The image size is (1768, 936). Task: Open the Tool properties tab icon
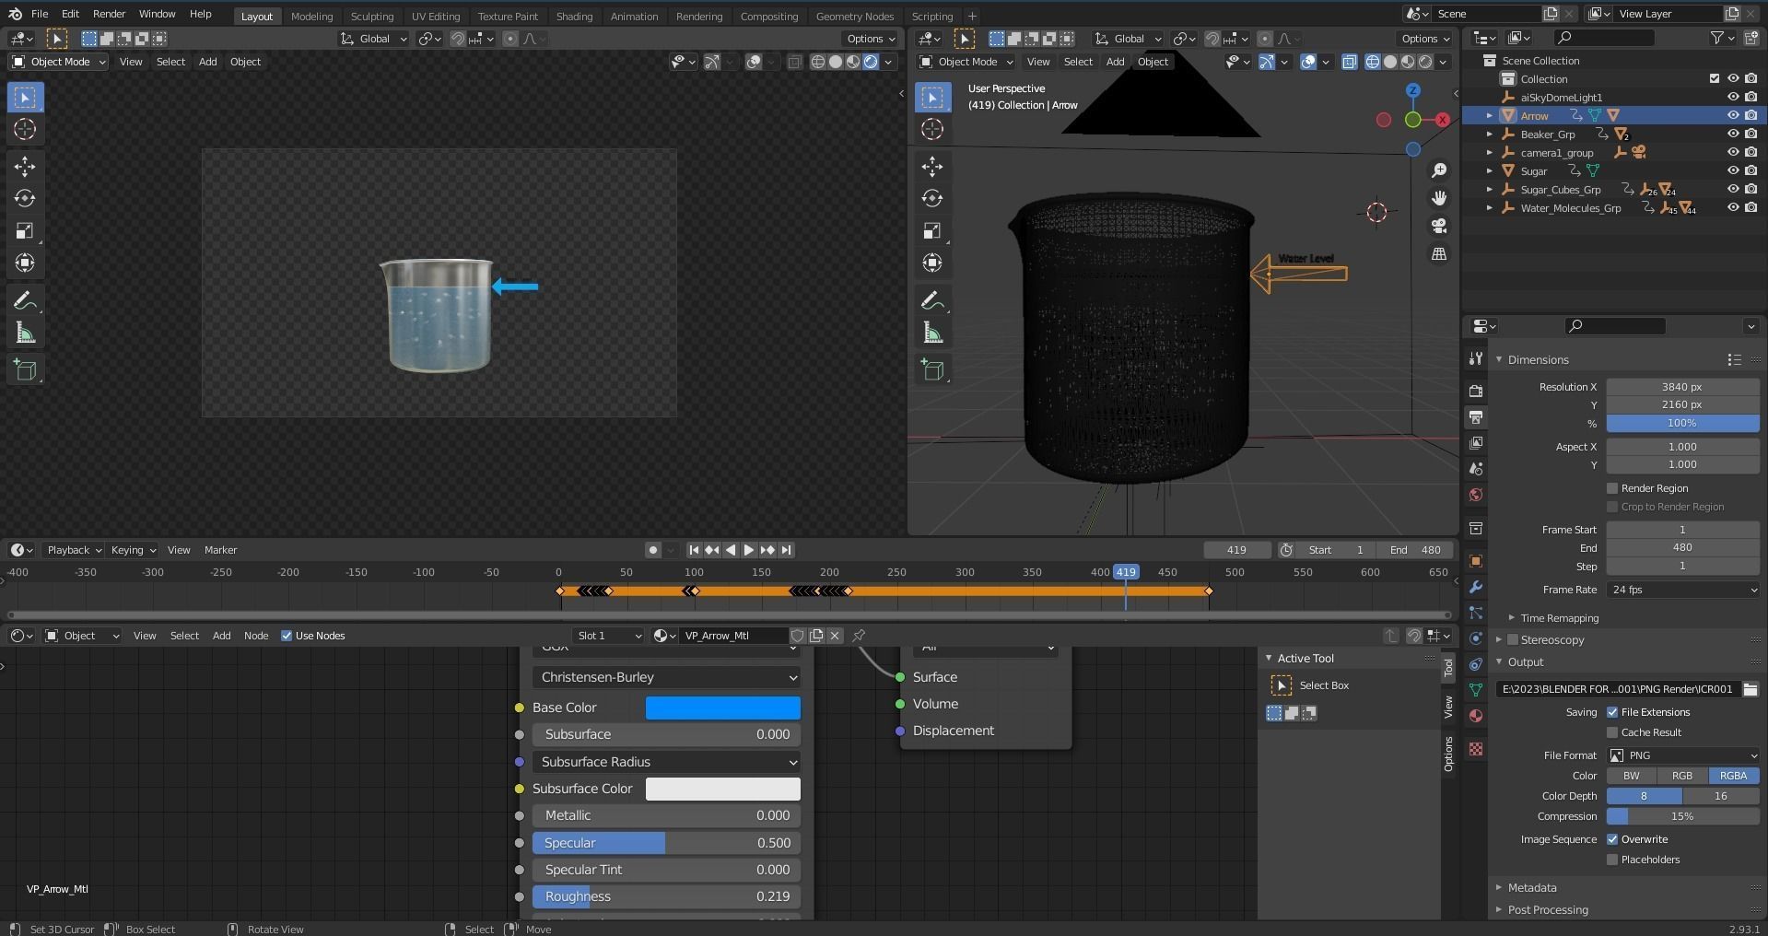click(1476, 359)
